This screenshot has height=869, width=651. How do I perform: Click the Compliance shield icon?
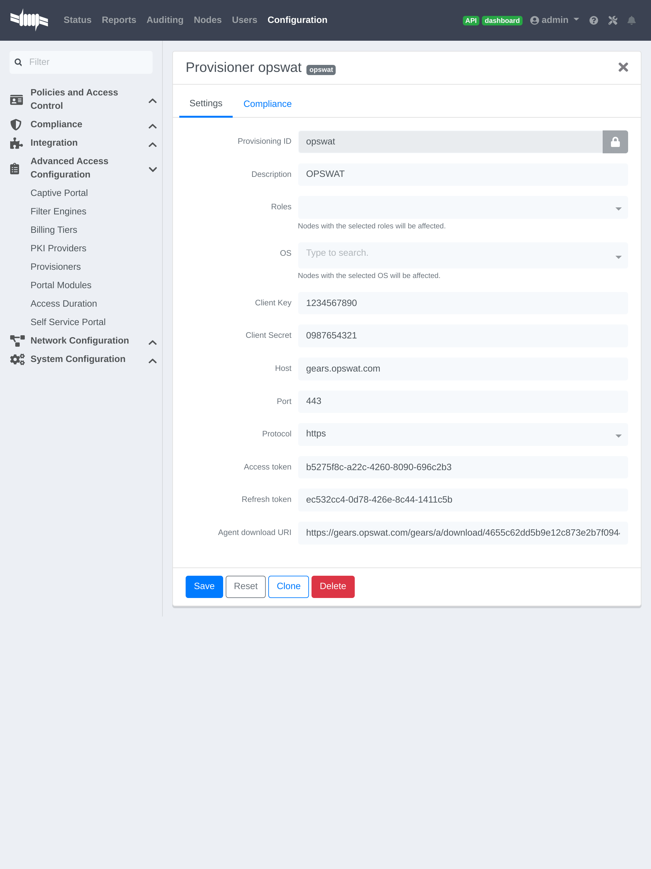point(16,125)
